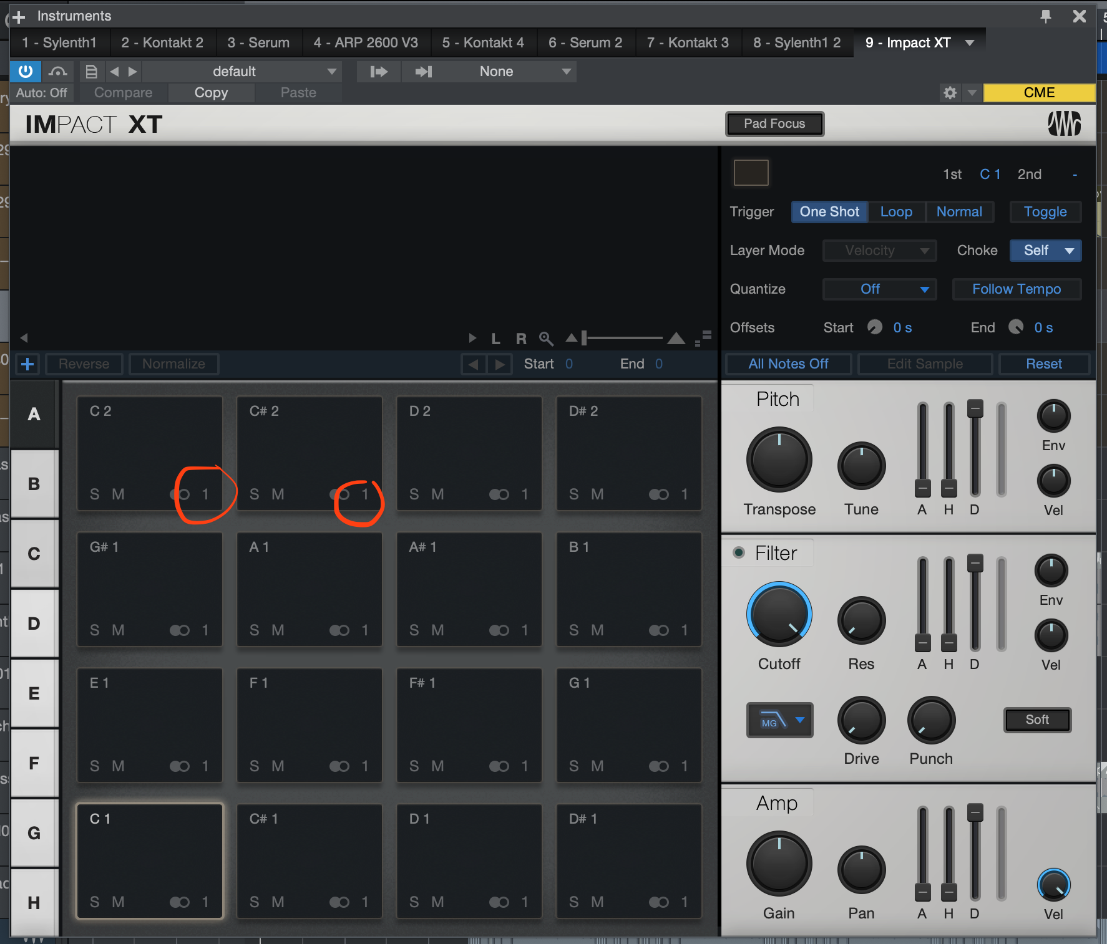The image size is (1107, 944).
Task: Go to previous sample layer arrow
Action: 474,364
